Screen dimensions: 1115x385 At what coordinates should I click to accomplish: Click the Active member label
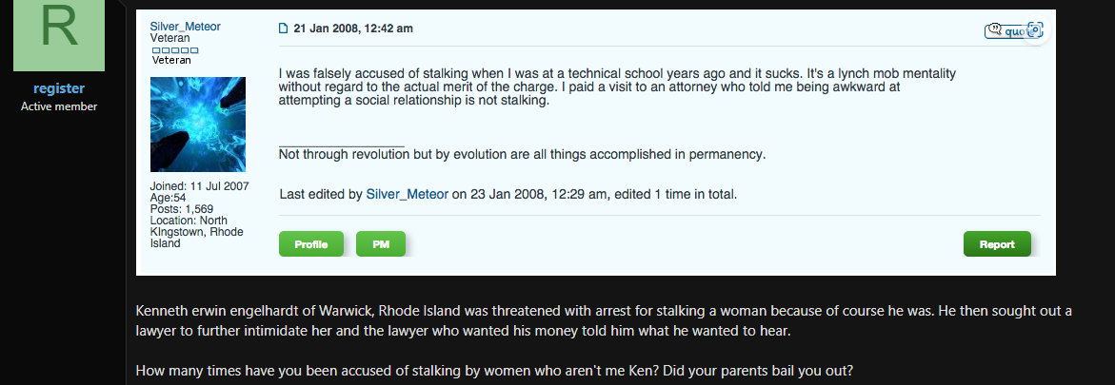click(59, 106)
